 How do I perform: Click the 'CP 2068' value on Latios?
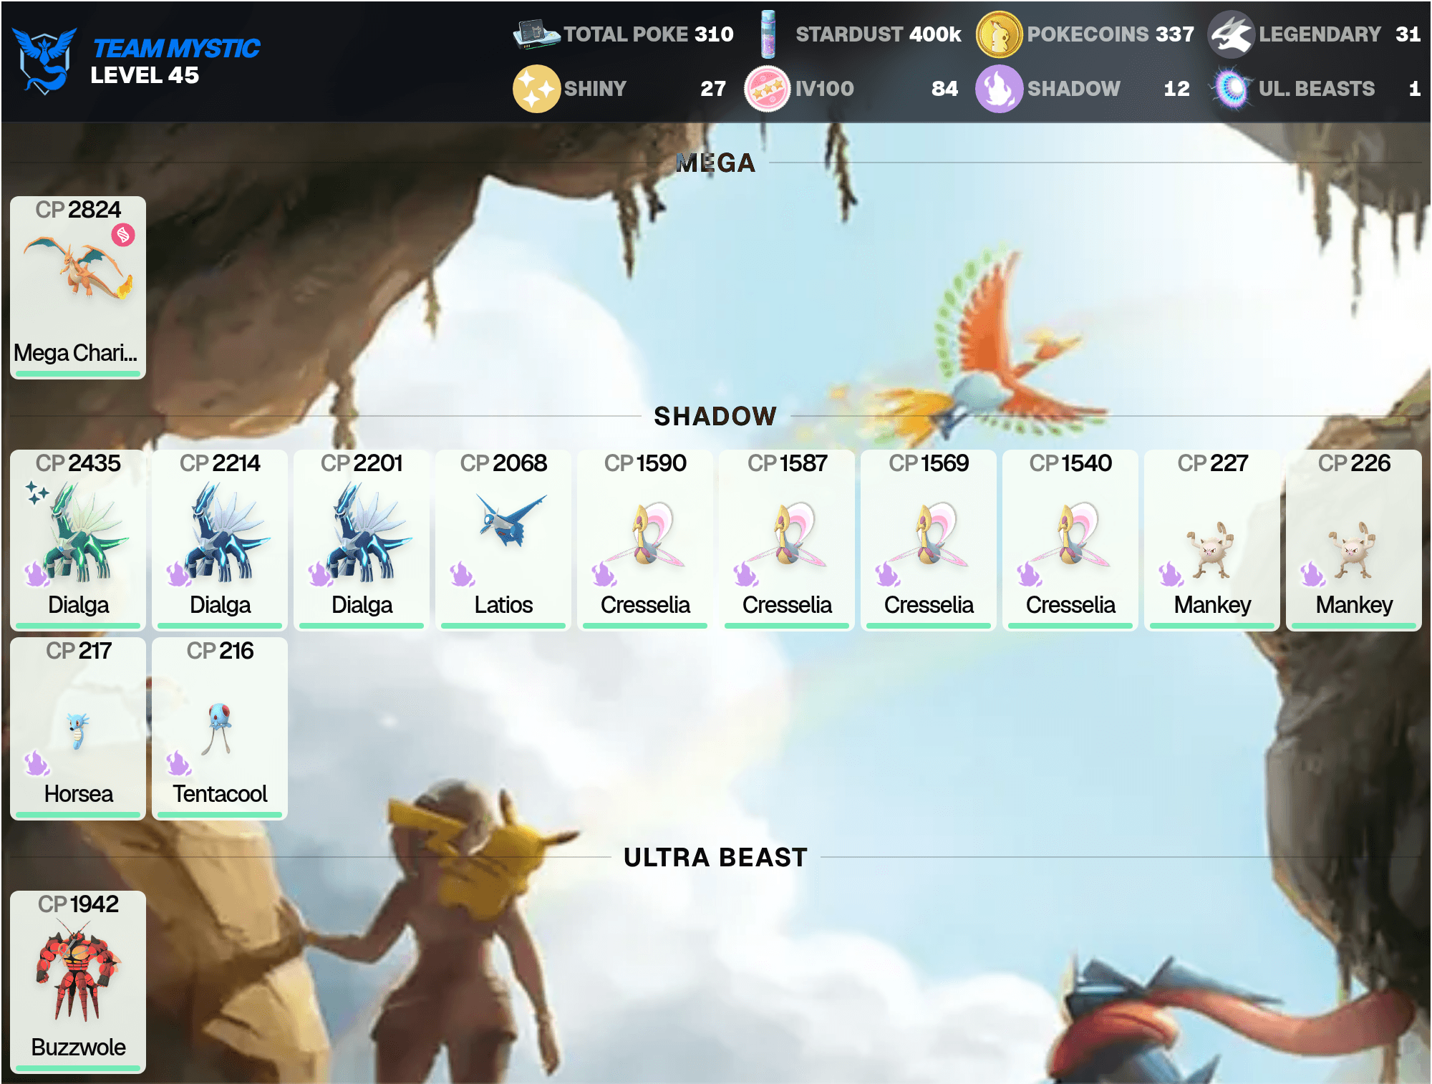click(503, 463)
